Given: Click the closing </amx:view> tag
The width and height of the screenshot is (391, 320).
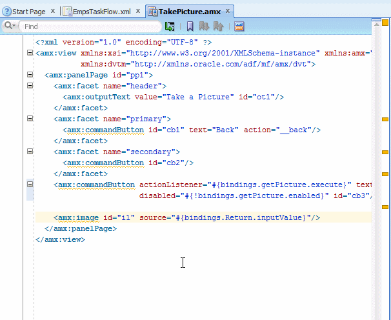Looking at the screenshot, I should tap(61, 240).
